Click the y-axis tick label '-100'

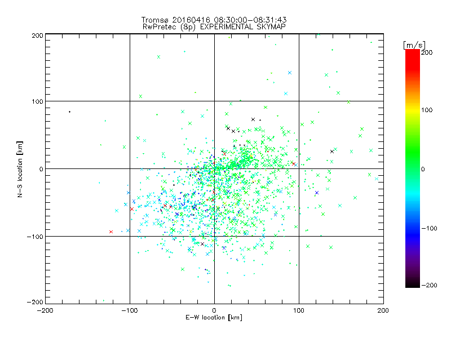click(x=35, y=237)
